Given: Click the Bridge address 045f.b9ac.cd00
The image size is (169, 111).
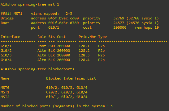Looking at the screenshot, I should click(63, 18).
